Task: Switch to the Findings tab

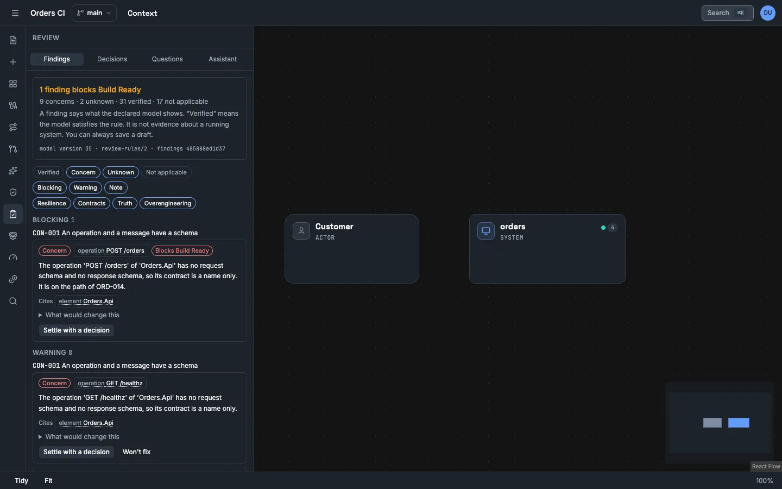Action: pyautogui.click(x=57, y=59)
